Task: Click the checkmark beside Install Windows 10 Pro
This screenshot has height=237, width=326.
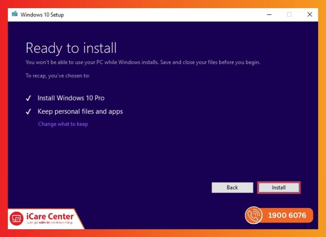Action: (28, 98)
